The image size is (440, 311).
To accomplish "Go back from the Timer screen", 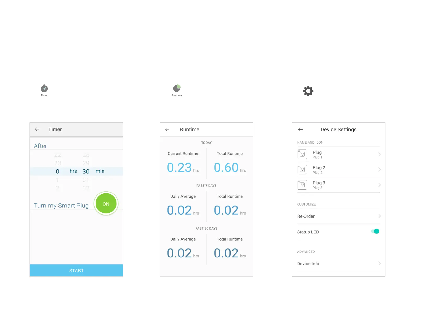I will click(37, 129).
